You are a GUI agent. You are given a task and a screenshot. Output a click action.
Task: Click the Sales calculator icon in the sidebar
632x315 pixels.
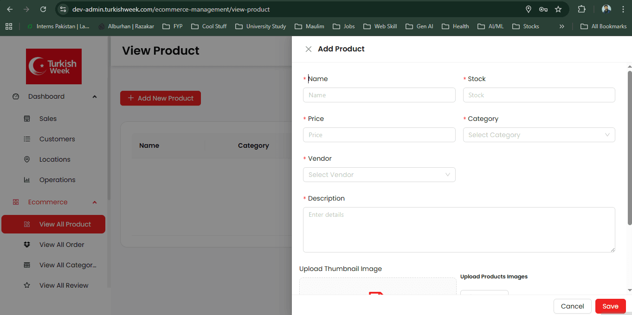27,119
